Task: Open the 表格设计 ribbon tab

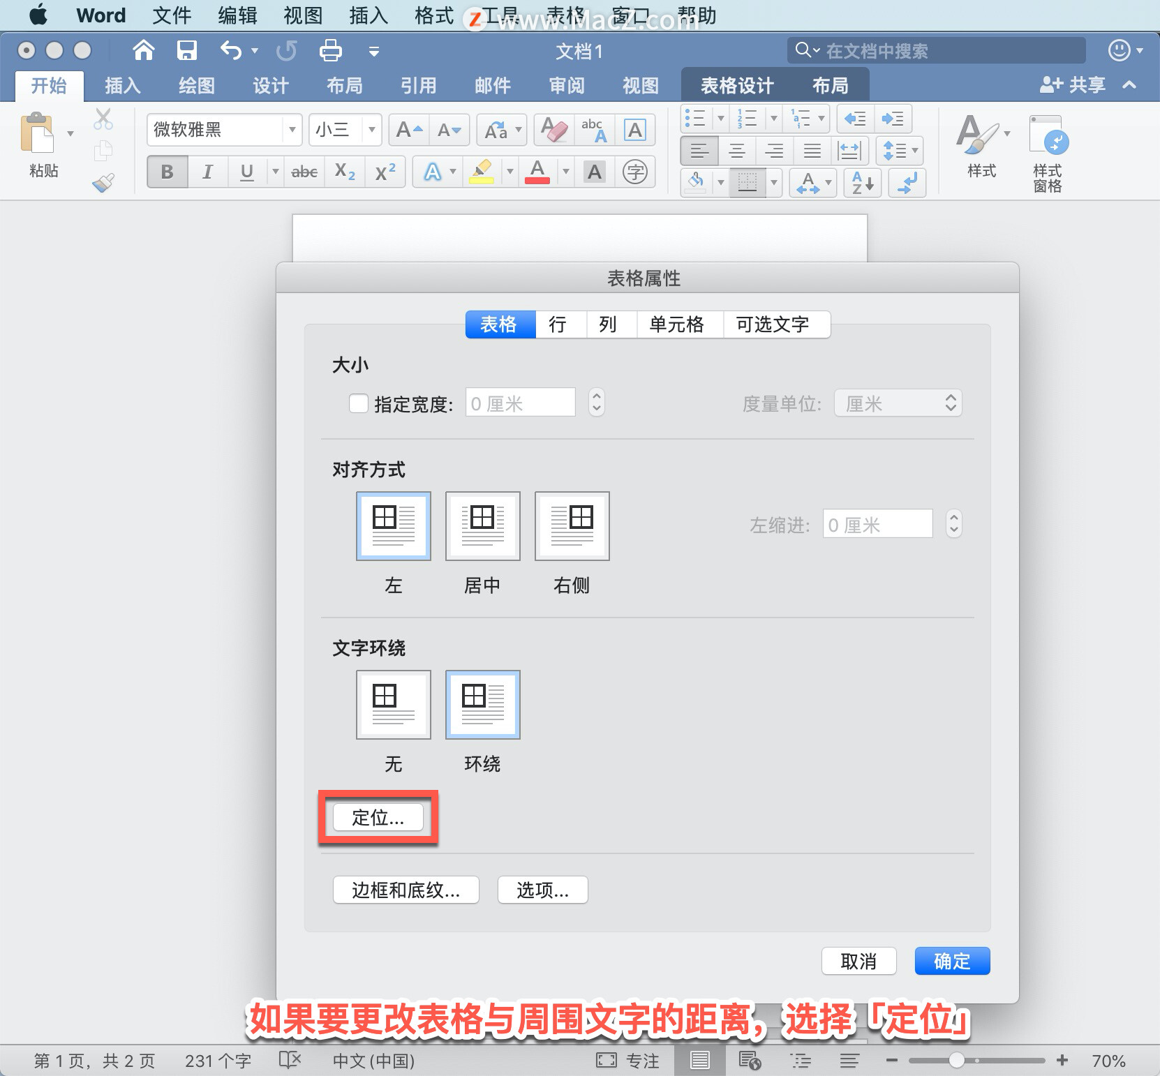Action: click(x=737, y=86)
